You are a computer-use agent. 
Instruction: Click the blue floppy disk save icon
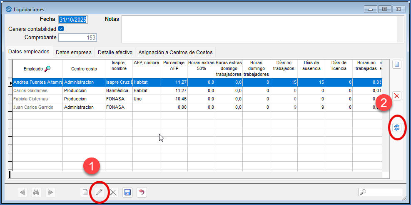point(127,192)
